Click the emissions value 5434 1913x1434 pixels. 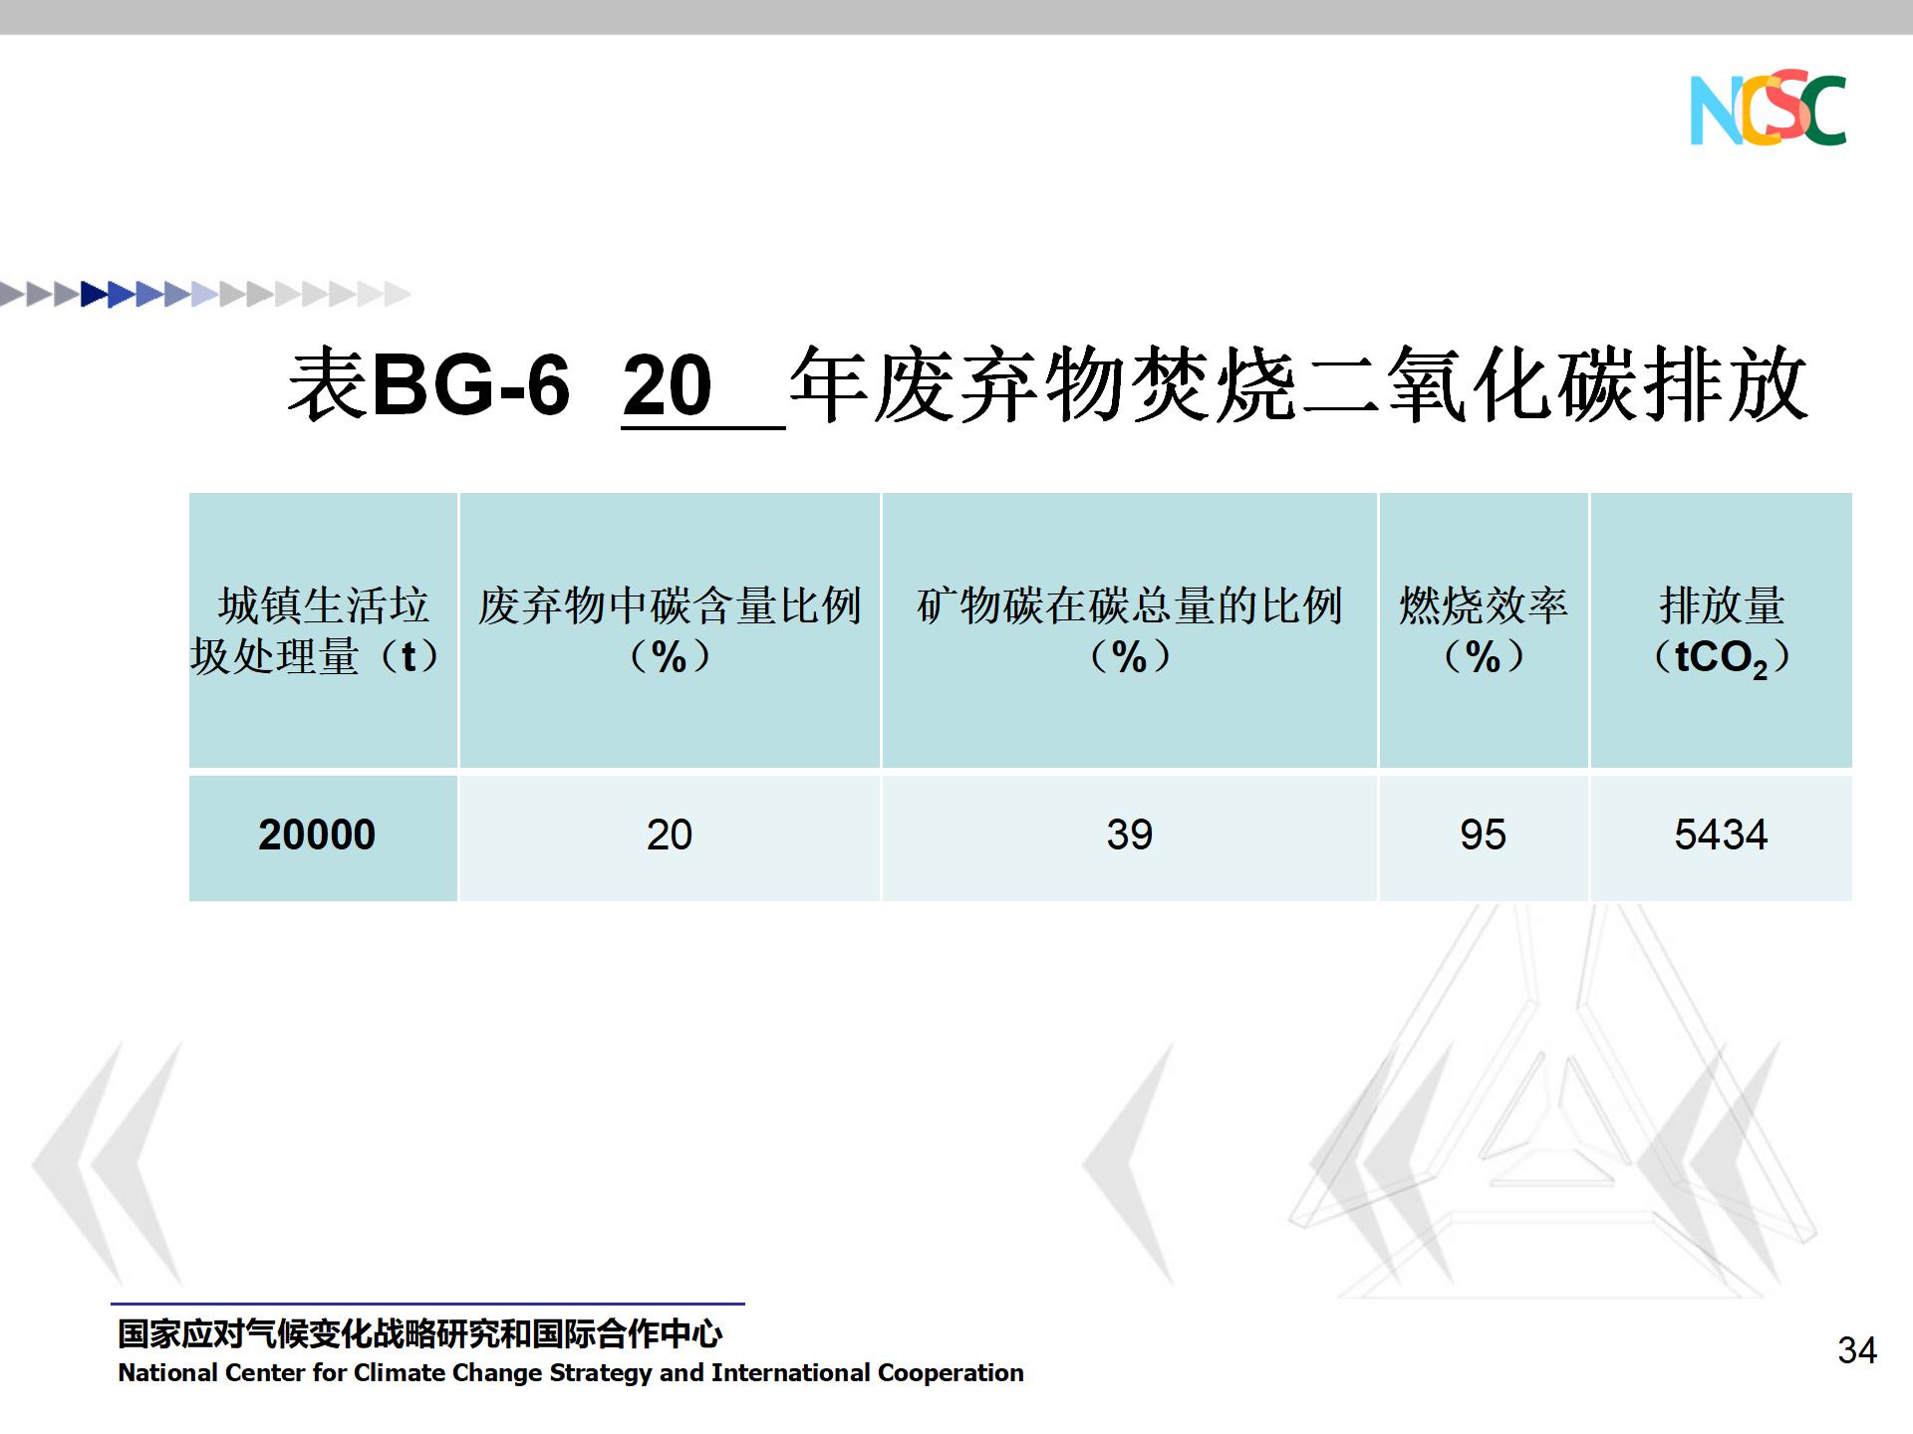coord(1721,835)
